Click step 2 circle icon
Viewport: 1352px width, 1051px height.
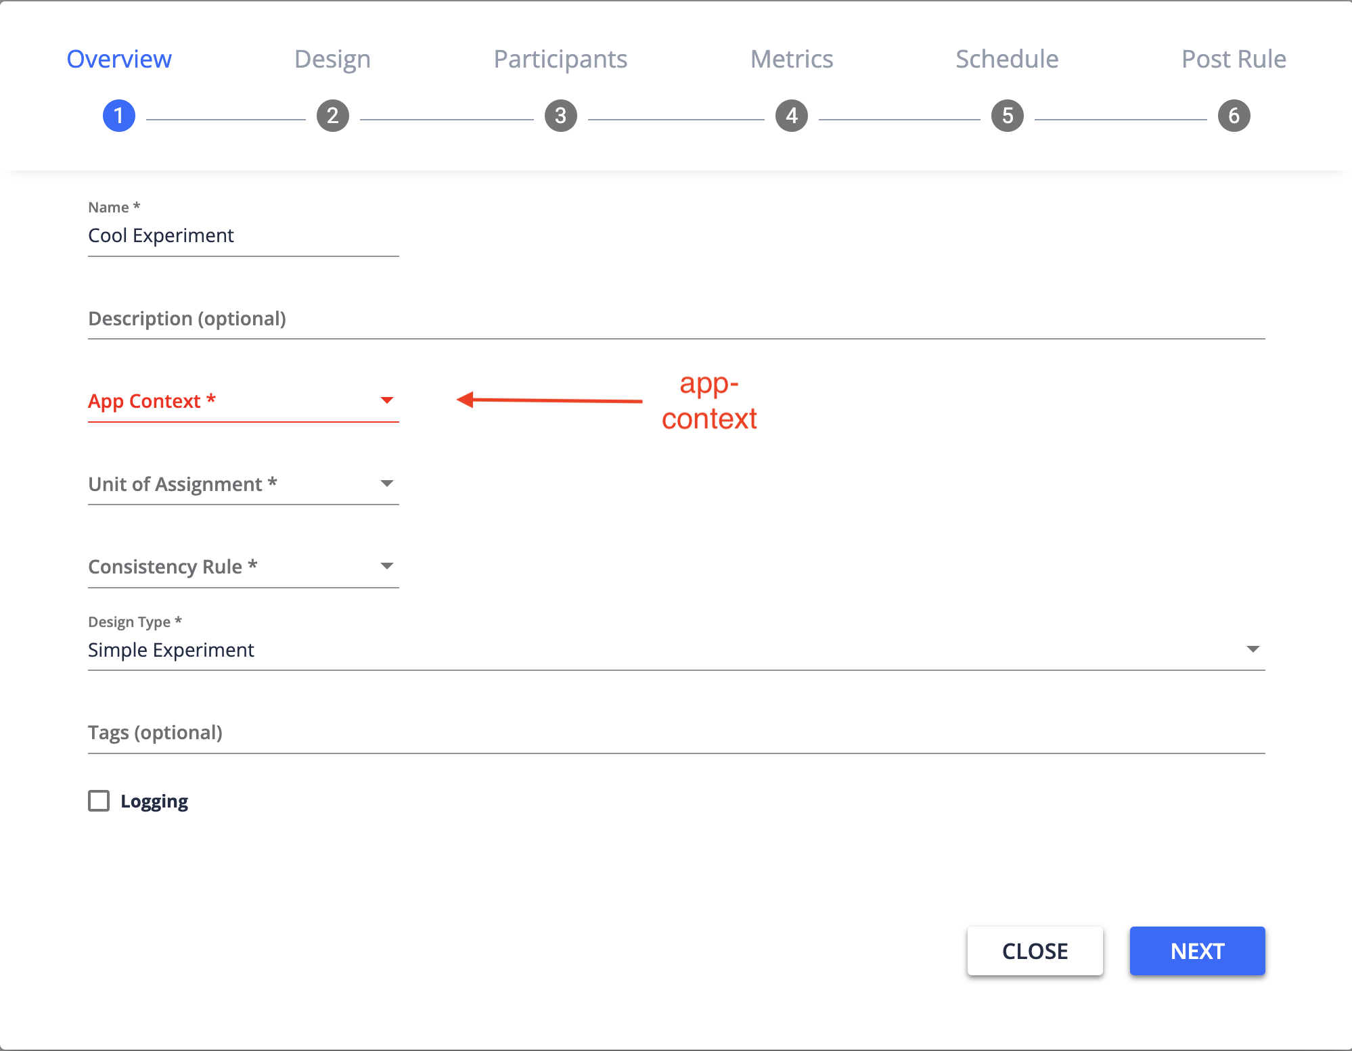coord(332,116)
